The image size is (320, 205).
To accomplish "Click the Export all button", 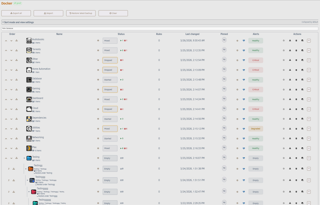I will tap(16, 13).
